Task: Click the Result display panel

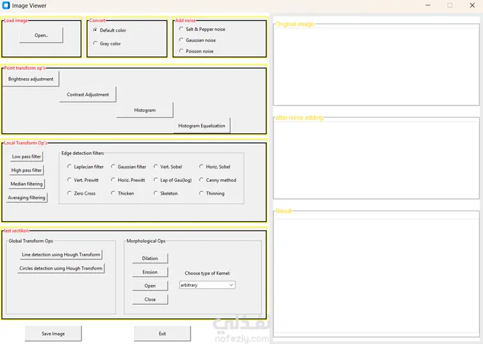Action: 376,274
